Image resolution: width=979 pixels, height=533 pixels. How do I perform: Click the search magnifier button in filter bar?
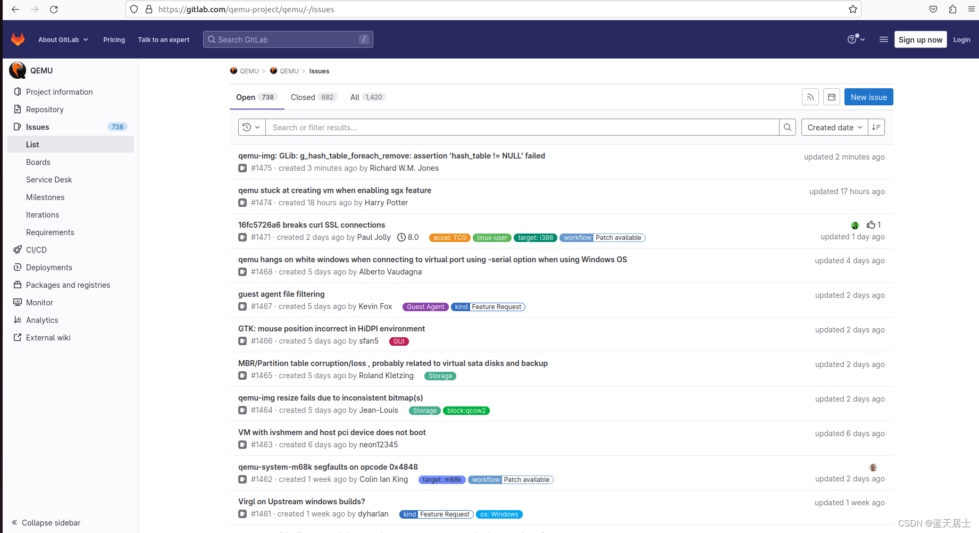coord(788,127)
